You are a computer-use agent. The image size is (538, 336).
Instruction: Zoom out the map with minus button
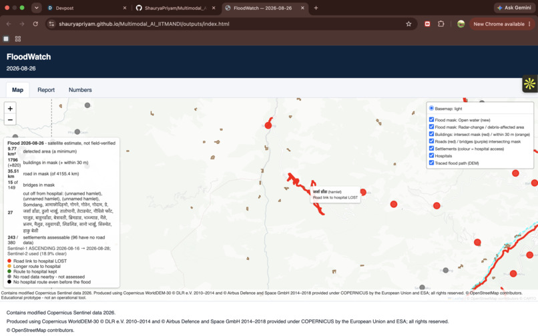pos(10,119)
